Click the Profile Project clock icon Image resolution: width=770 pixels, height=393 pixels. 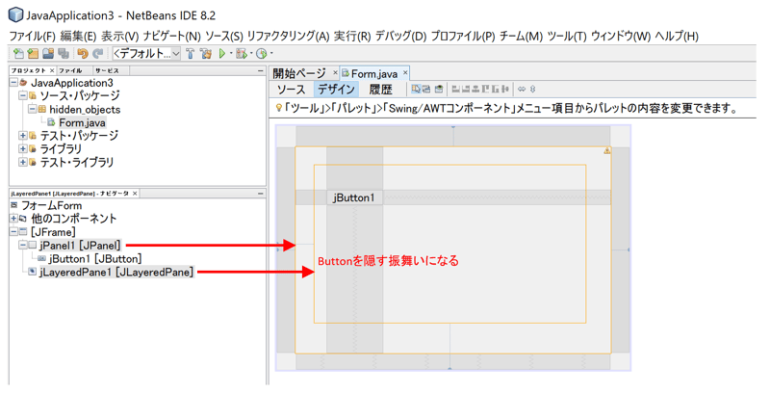click(261, 53)
